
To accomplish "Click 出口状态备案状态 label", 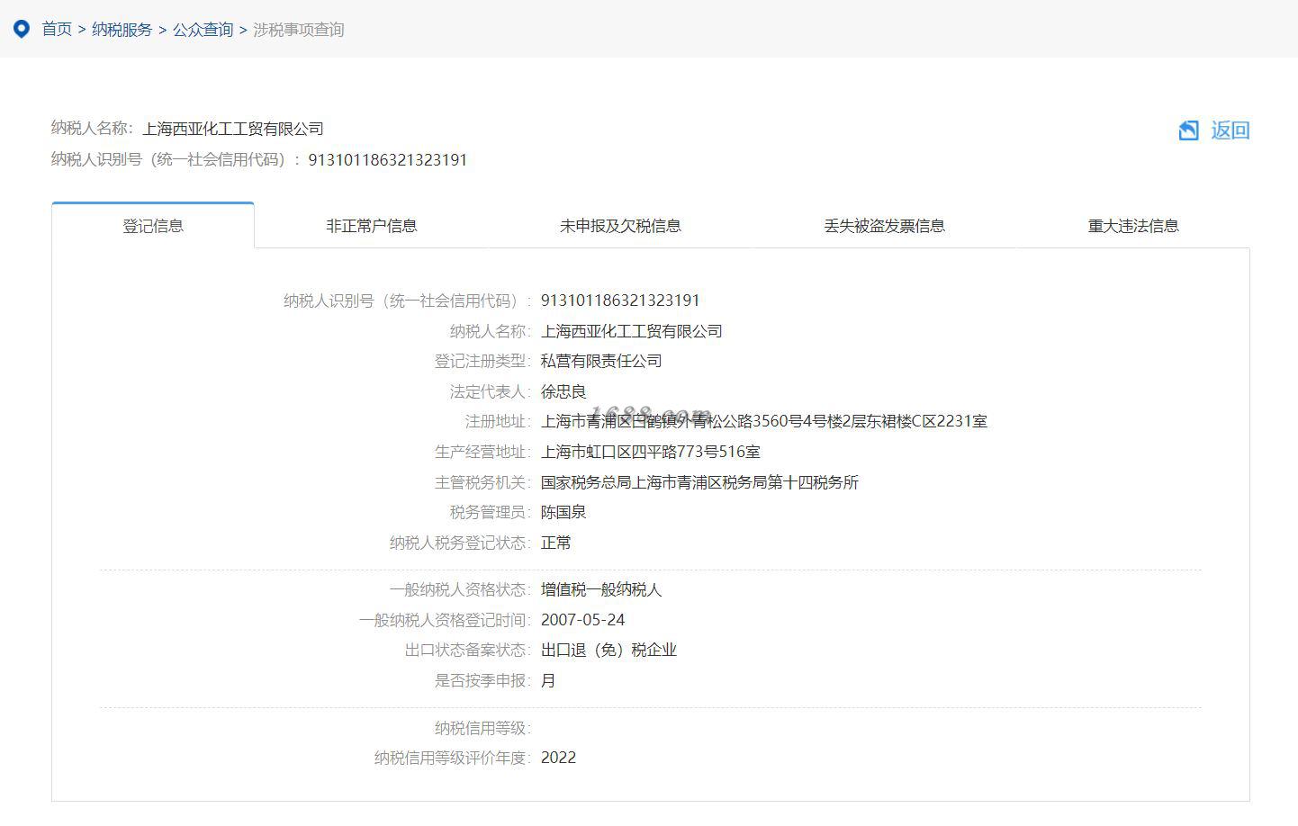I will (x=468, y=650).
